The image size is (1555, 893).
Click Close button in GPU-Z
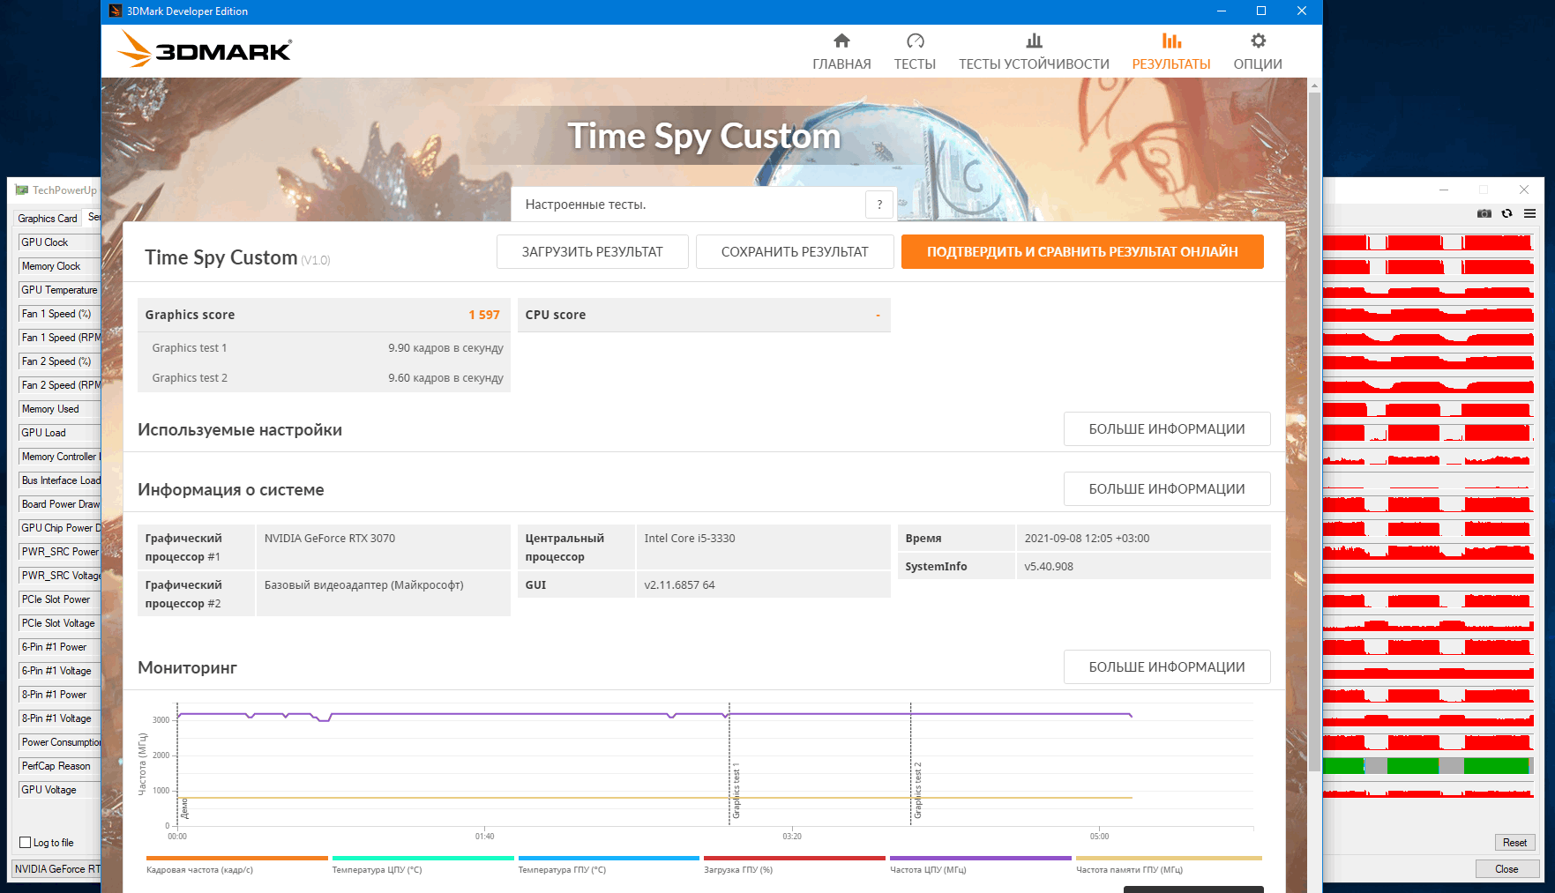[x=1506, y=869]
